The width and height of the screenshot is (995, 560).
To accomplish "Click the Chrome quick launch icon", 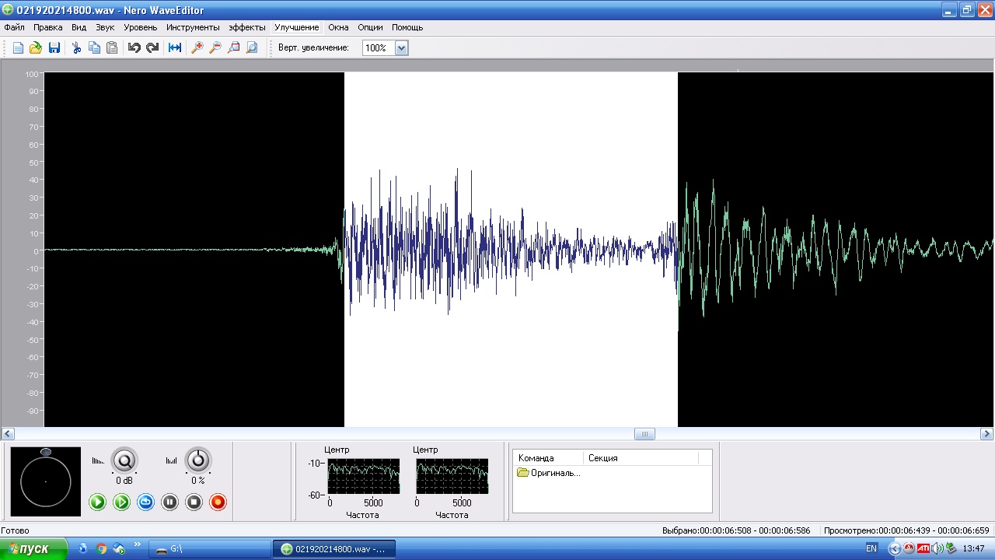I will [101, 548].
